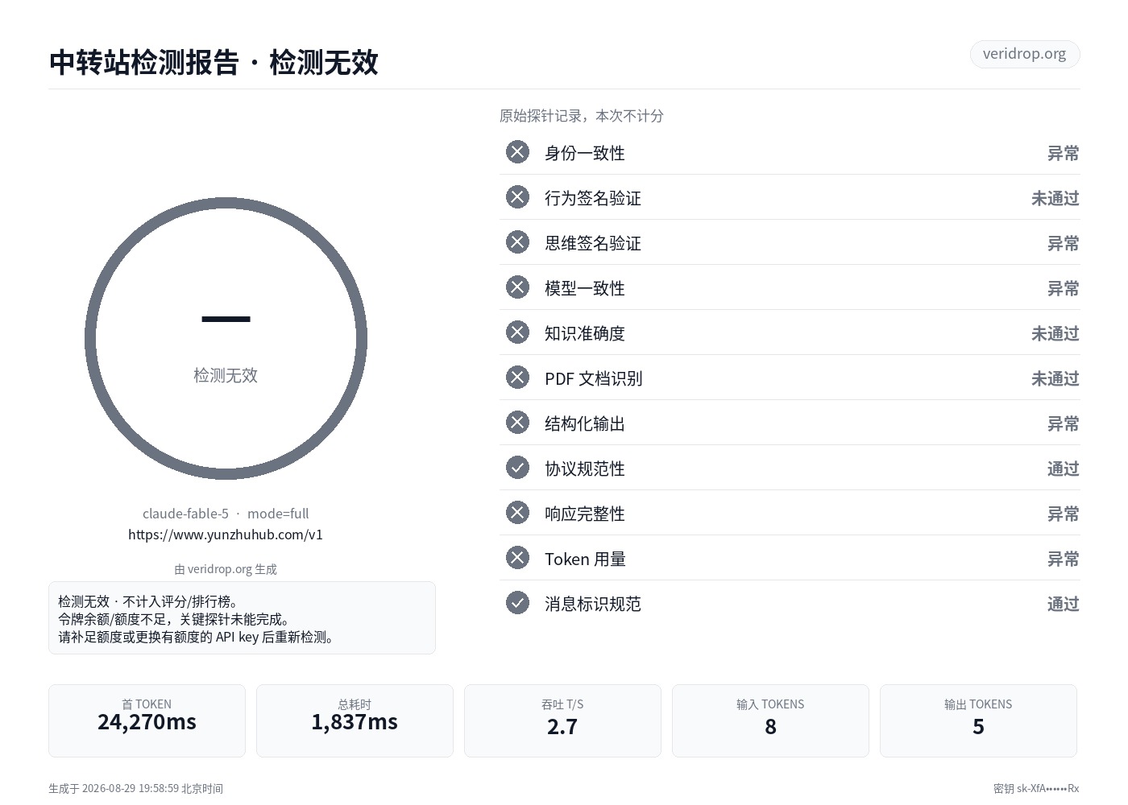
Task: Select the 总耗时 stat card
Action: click(x=355, y=720)
